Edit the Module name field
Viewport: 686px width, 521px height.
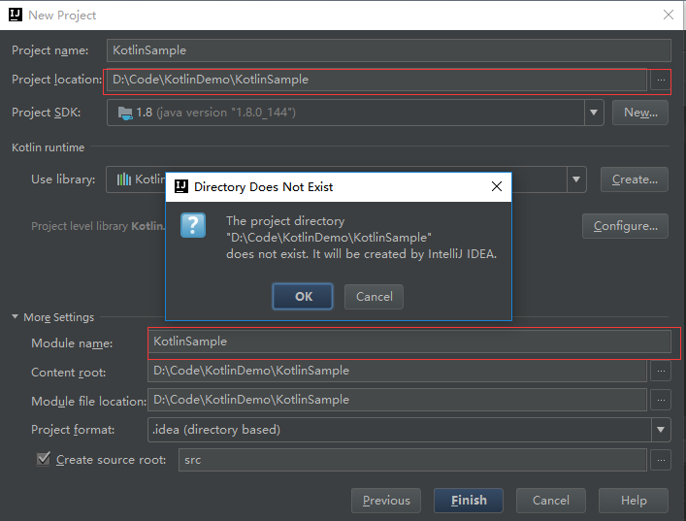pos(409,342)
